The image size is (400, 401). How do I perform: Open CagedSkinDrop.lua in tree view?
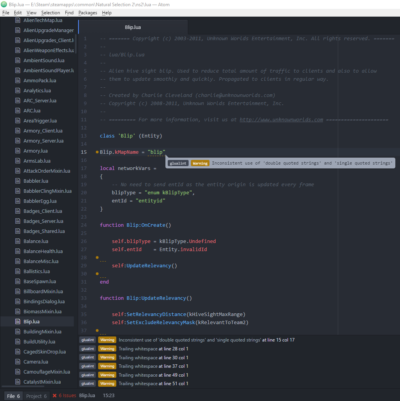click(44, 352)
